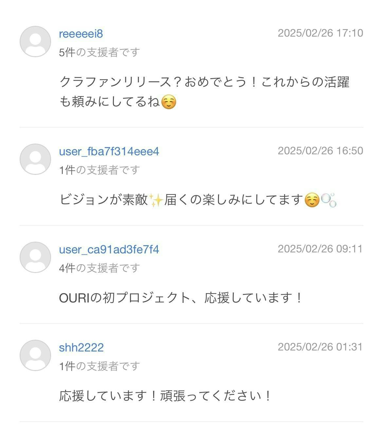Visit the user_ca91ad3fe7f4 profile link
Viewport: 383px width, 427px height.
[x=109, y=249]
